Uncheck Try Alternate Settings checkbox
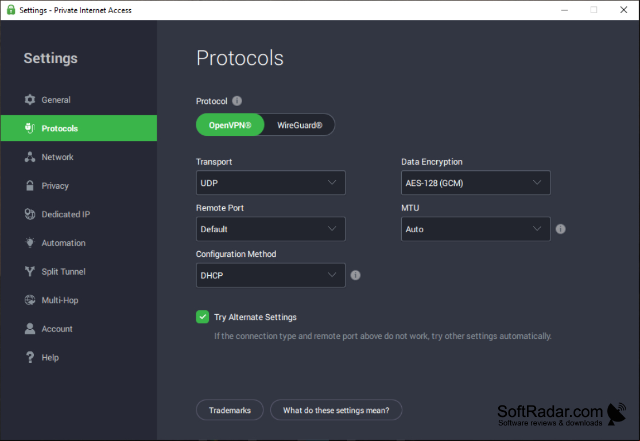 (x=203, y=317)
